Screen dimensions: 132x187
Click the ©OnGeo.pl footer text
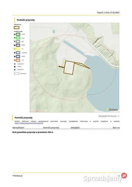click(17, 176)
